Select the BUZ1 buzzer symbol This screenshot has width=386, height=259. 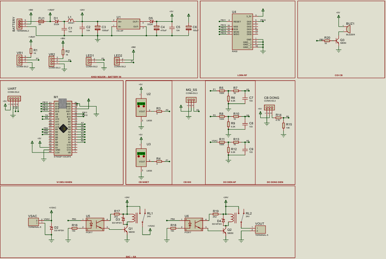pos(348,29)
